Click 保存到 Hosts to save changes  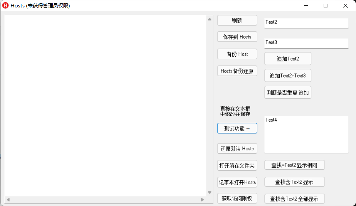tap(237, 37)
